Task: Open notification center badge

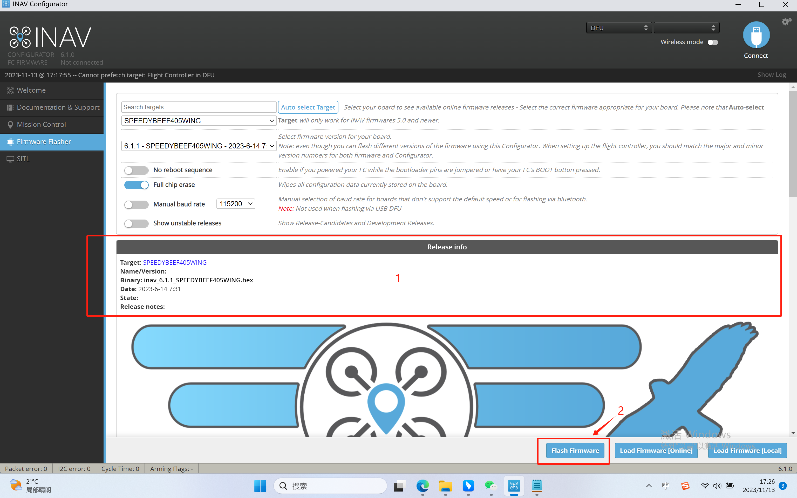Action: click(783, 486)
